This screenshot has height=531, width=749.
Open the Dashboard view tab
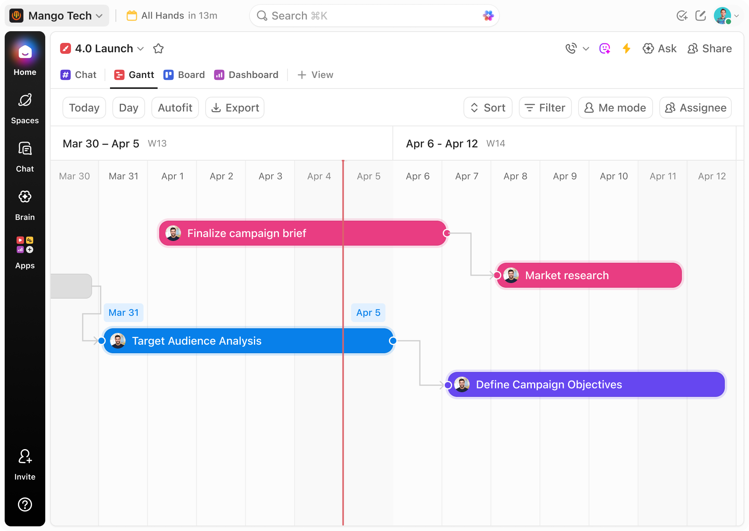click(x=246, y=75)
